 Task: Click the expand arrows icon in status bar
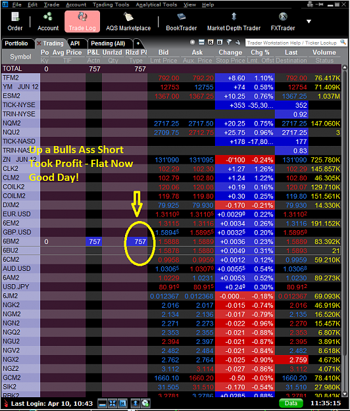pyautogui.click(x=113, y=403)
